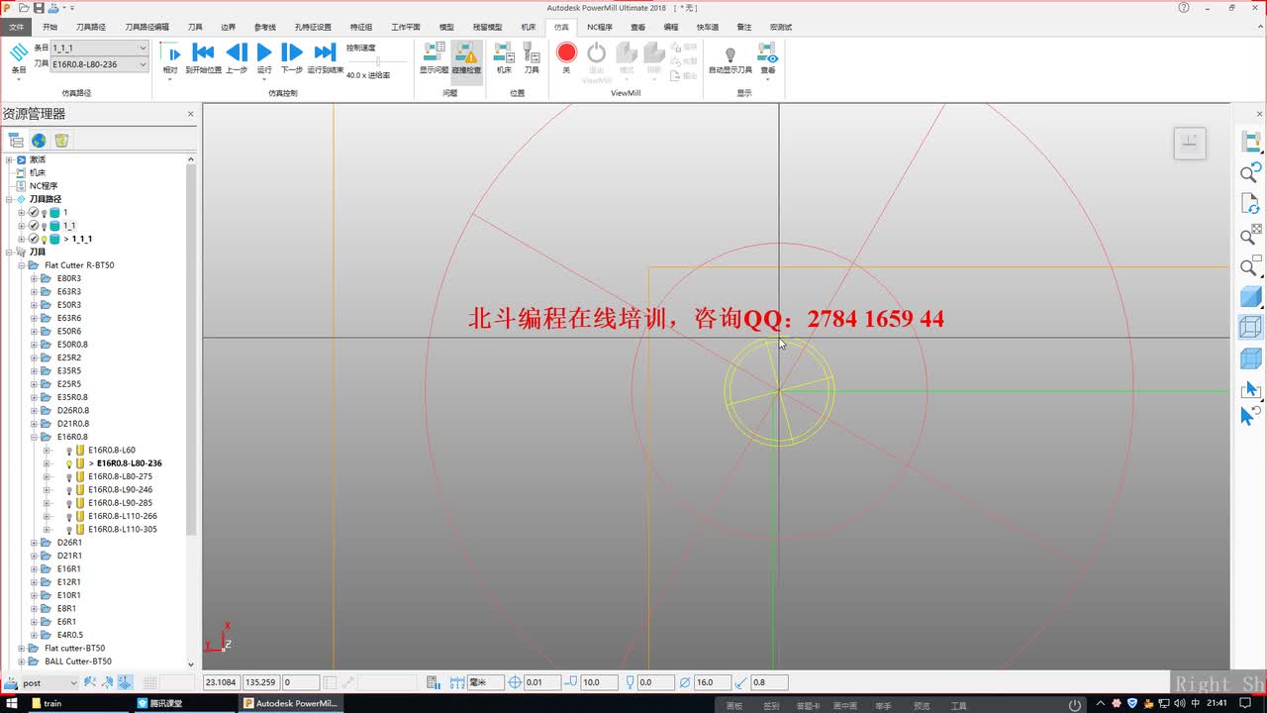Open the 文件 menu
Screen dimensions: 1267x713
click(x=17, y=27)
